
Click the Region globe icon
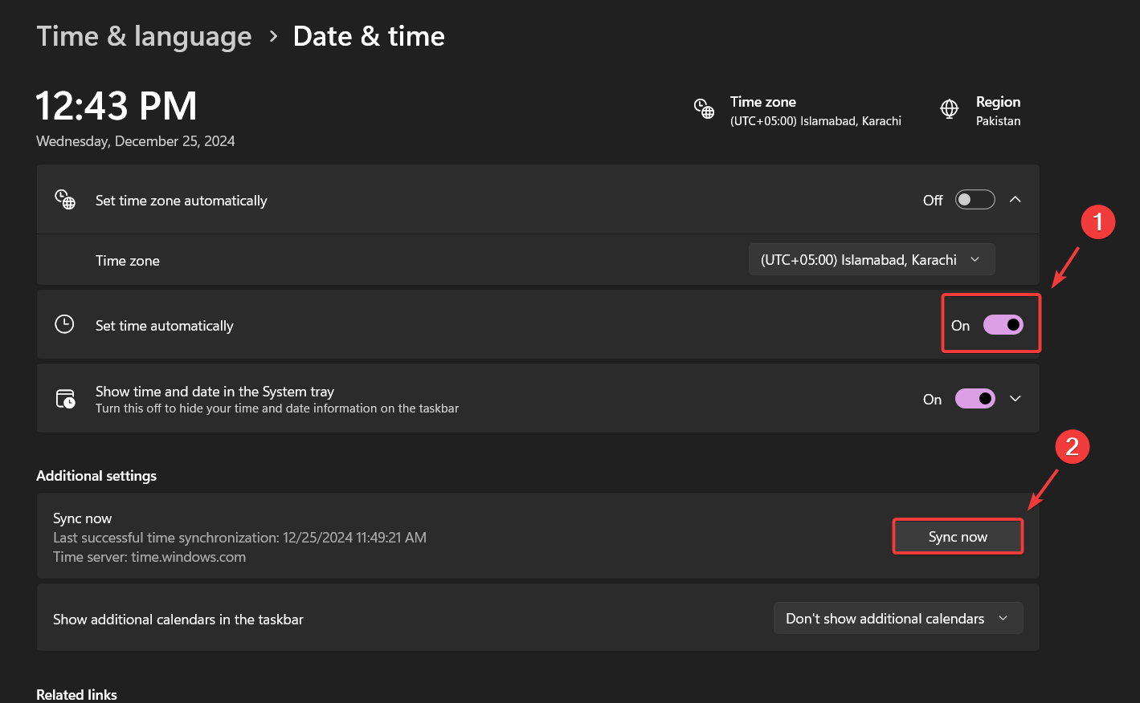[x=949, y=109]
